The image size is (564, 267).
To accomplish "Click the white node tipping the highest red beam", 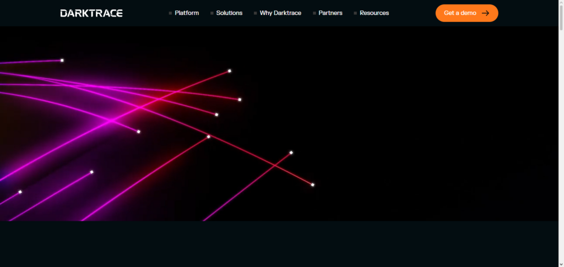I will [x=230, y=71].
